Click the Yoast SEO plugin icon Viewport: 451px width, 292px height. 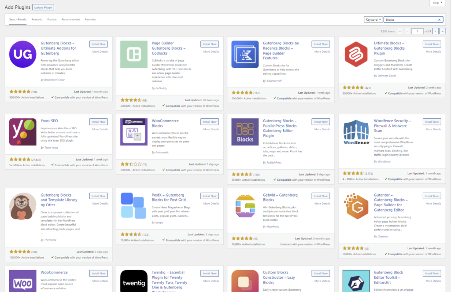pyautogui.click(x=23, y=132)
